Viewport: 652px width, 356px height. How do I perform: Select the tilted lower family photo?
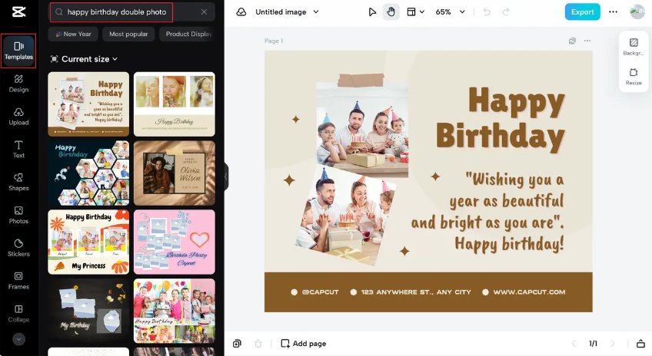345,216
